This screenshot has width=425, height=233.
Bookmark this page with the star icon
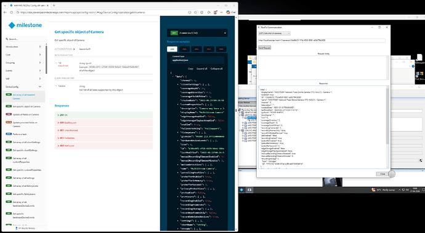coord(195,12)
